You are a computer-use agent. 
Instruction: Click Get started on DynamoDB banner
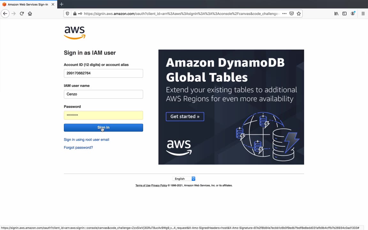[x=185, y=116]
